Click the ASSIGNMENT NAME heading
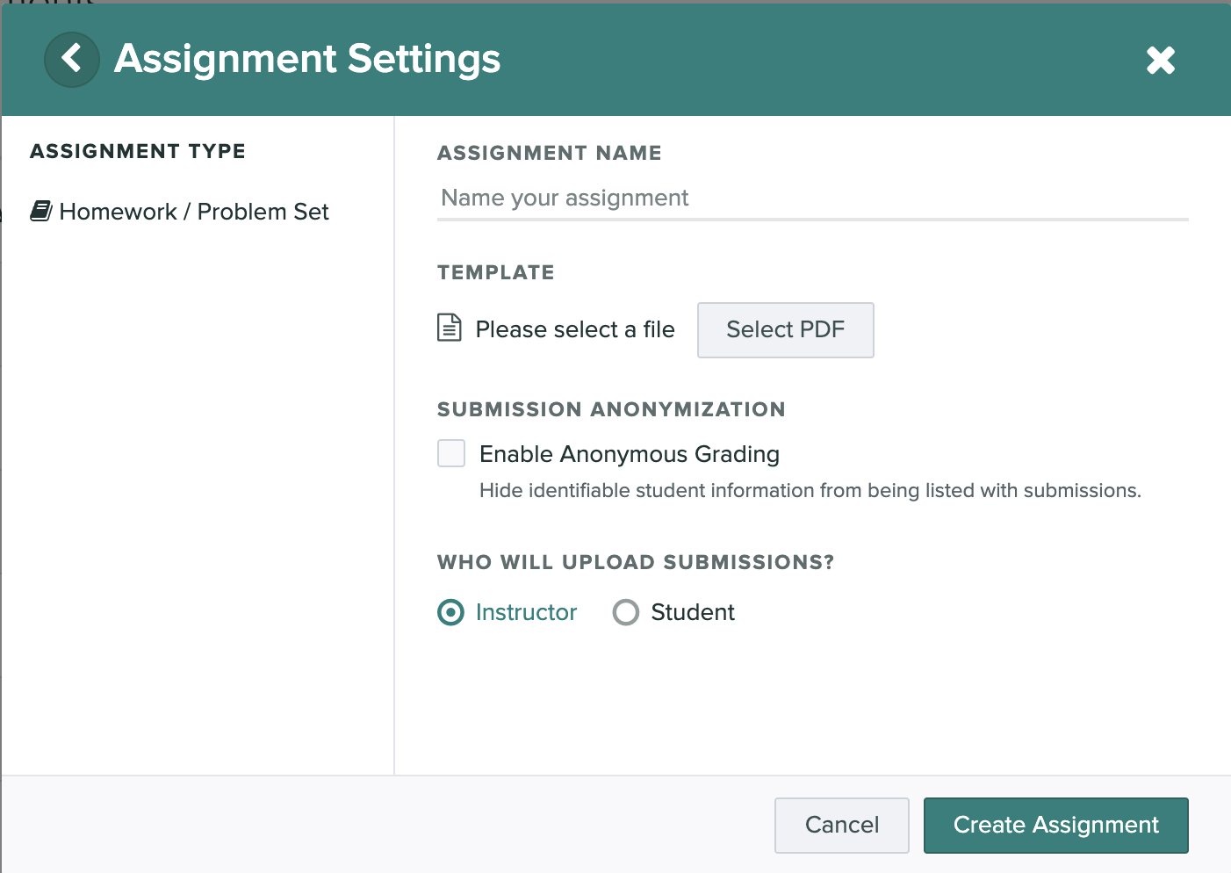Screen dimensions: 1231x873 (550, 153)
